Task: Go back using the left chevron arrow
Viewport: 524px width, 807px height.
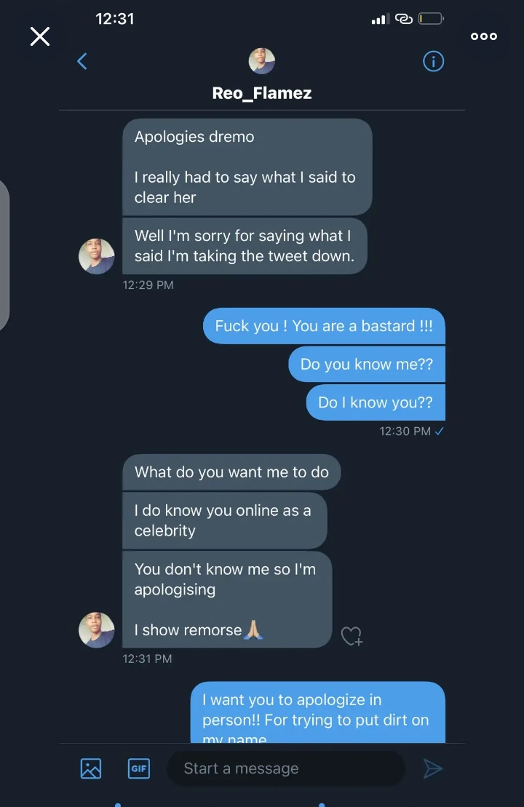Action: tap(82, 61)
